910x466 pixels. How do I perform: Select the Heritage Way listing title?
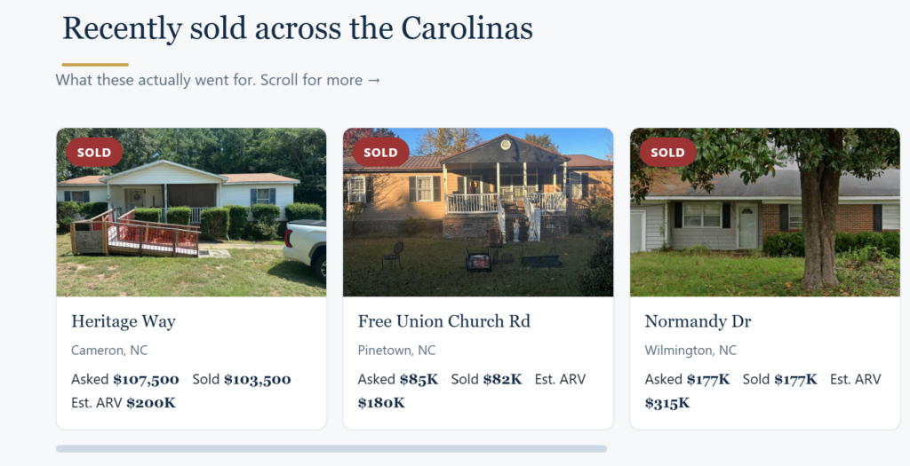tap(124, 321)
